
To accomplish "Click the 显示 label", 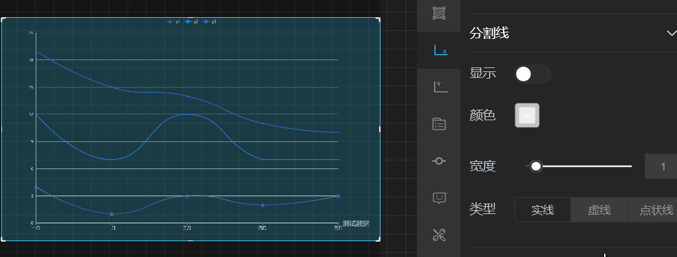I will tap(482, 74).
